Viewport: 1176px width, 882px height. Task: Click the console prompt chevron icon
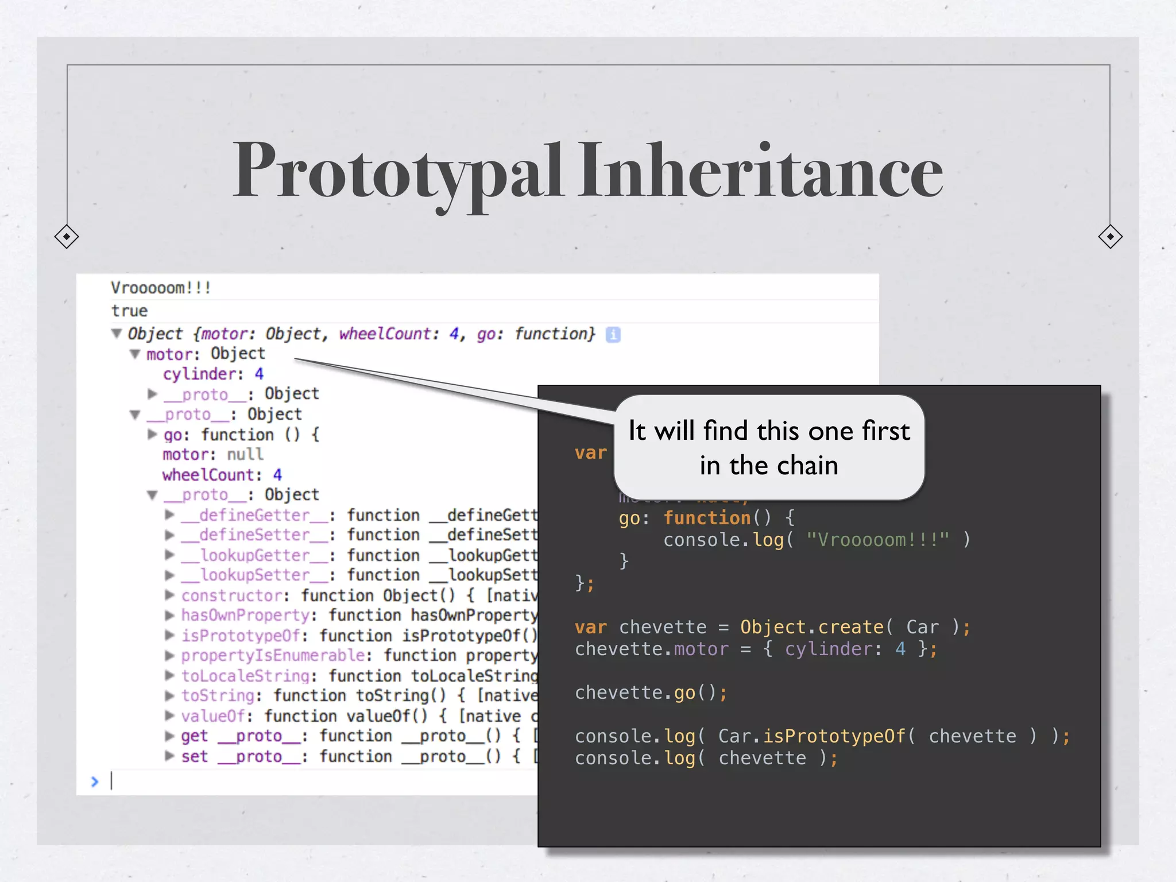pyautogui.click(x=95, y=782)
